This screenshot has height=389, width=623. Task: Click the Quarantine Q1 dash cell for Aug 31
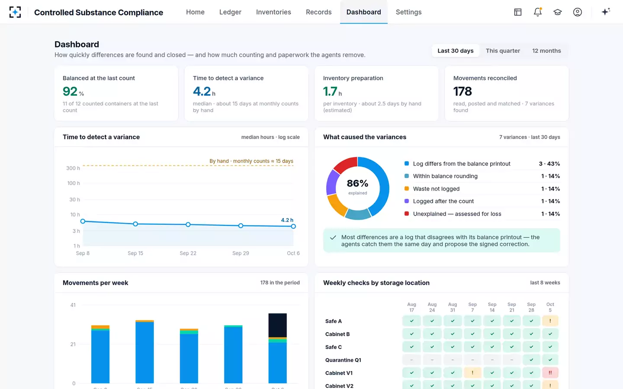(x=453, y=360)
